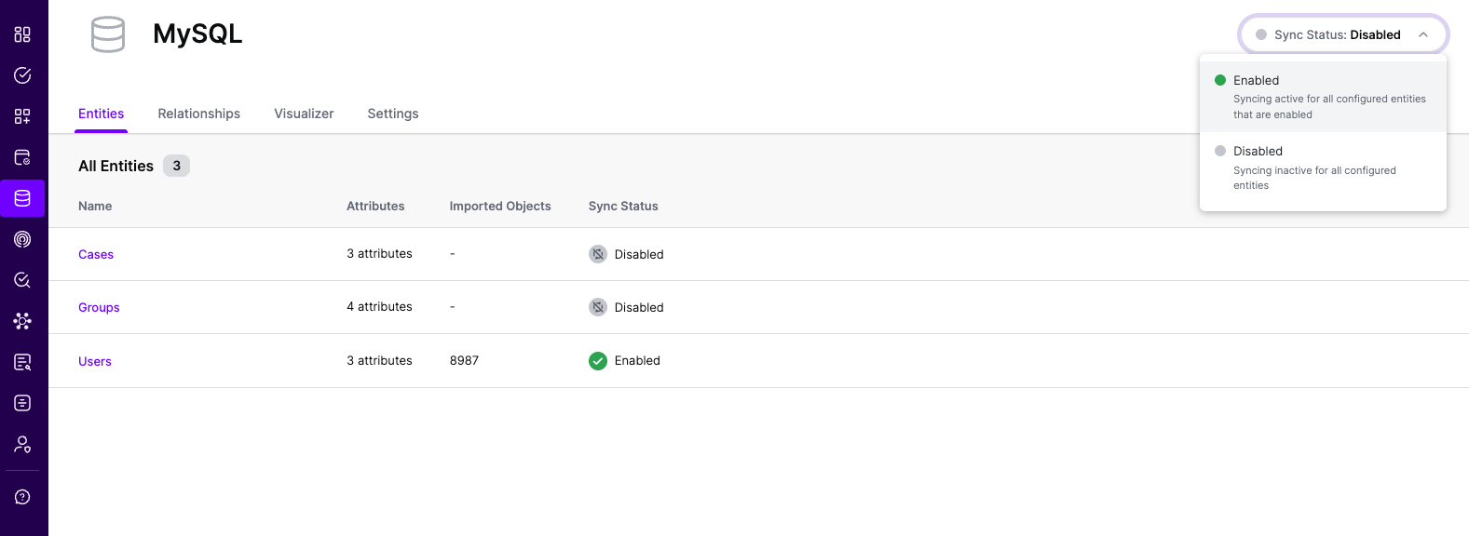Click '3 attributes' in the Cases row
Viewport: 1469px width, 536px height.
(x=379, y=253)
